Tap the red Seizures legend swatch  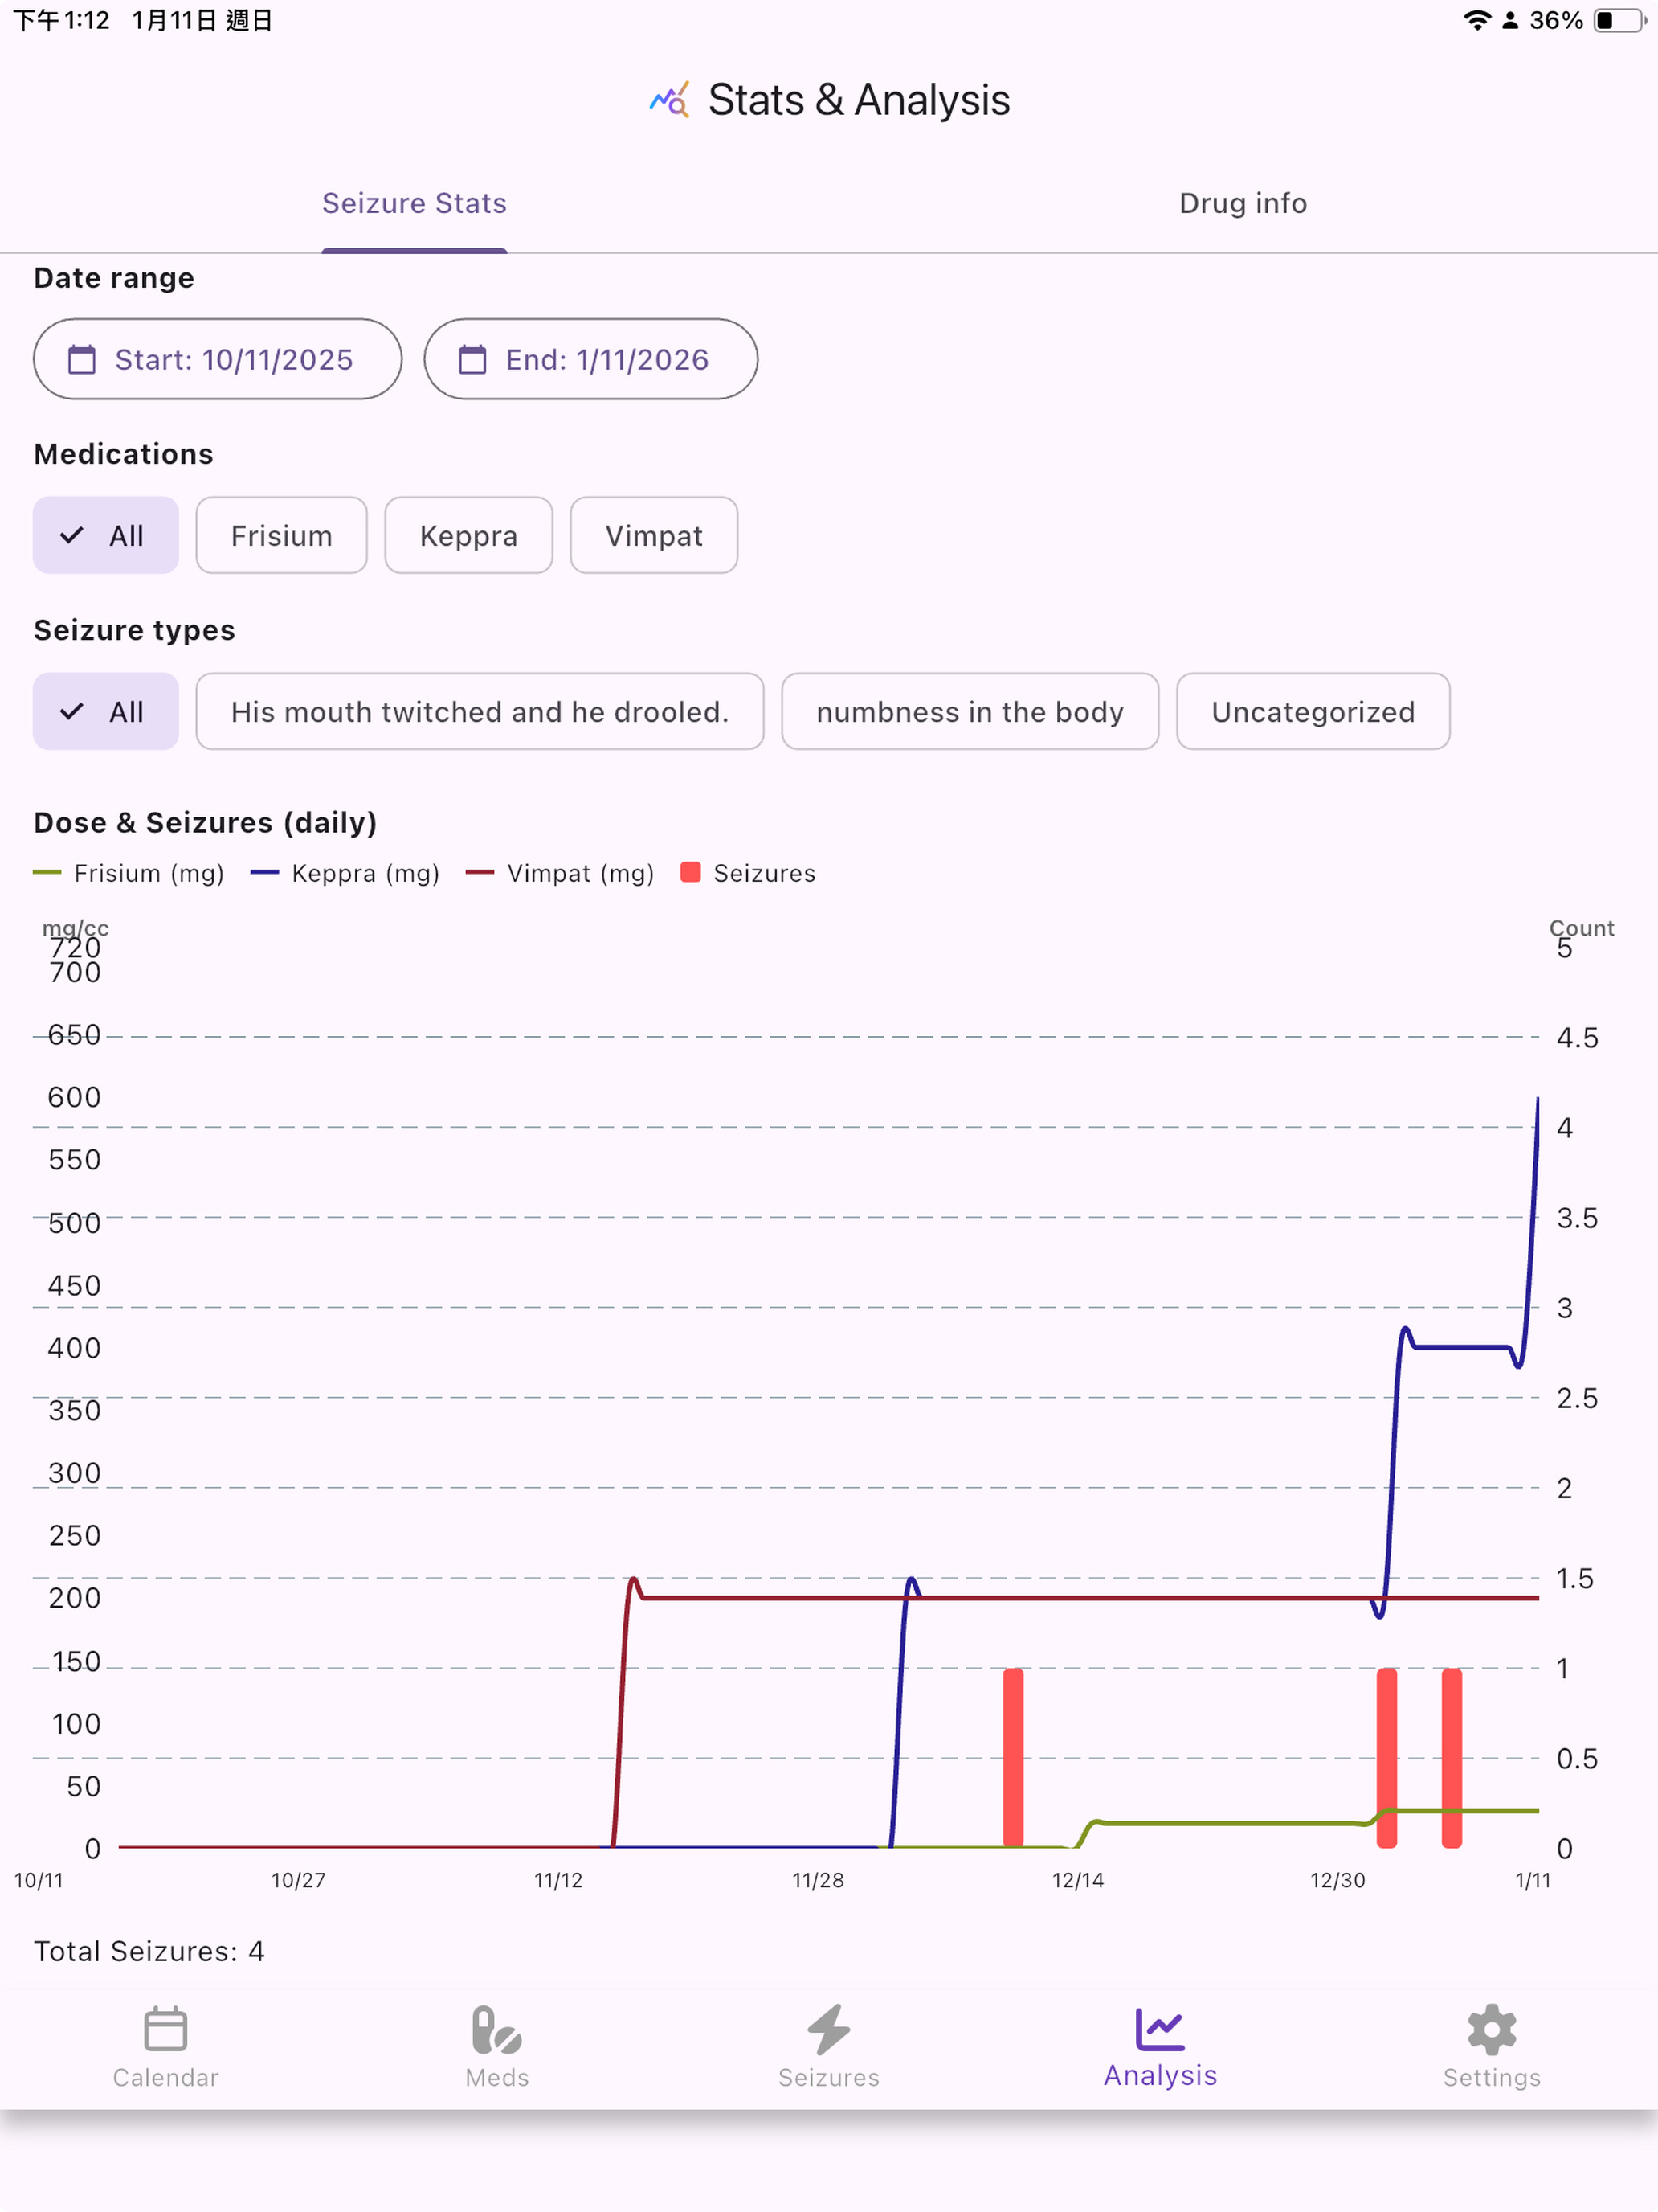pyautogui.click(x=689, y=872)
